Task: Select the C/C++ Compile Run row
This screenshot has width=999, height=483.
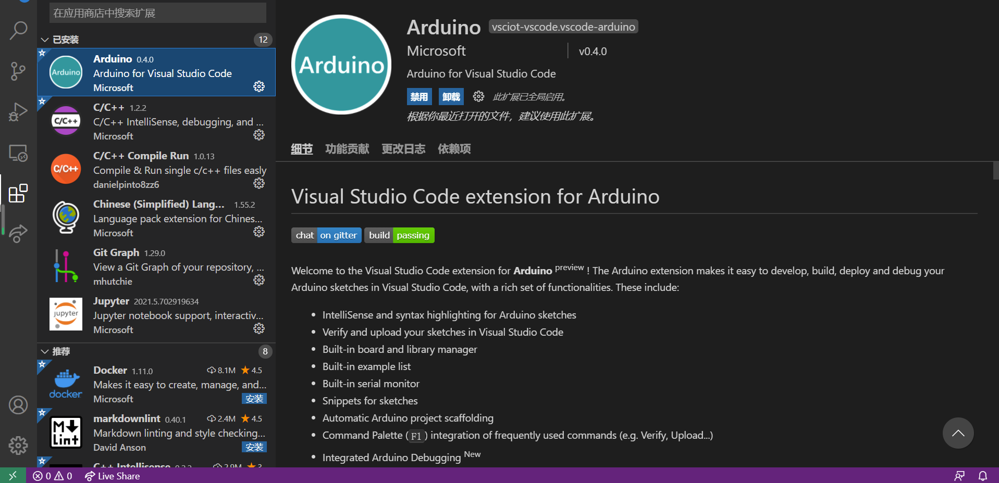Action: click(x=156, y=169)
